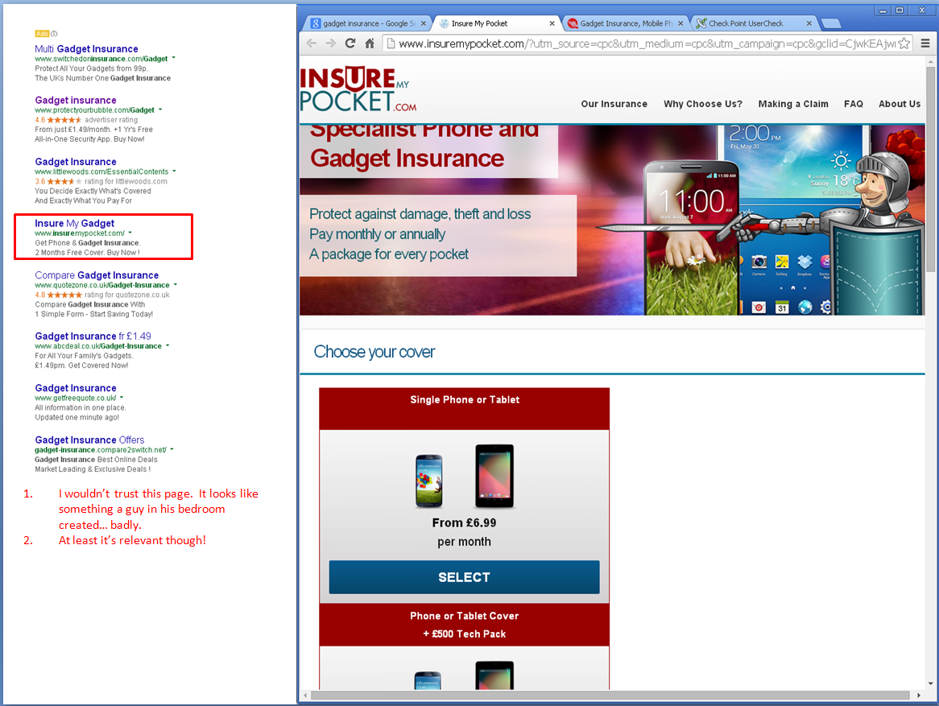Image resolution: width=939 pixels, height=706 pixels.
Task: Open Insure My Gadget ad link
Action: coord(74,223)
